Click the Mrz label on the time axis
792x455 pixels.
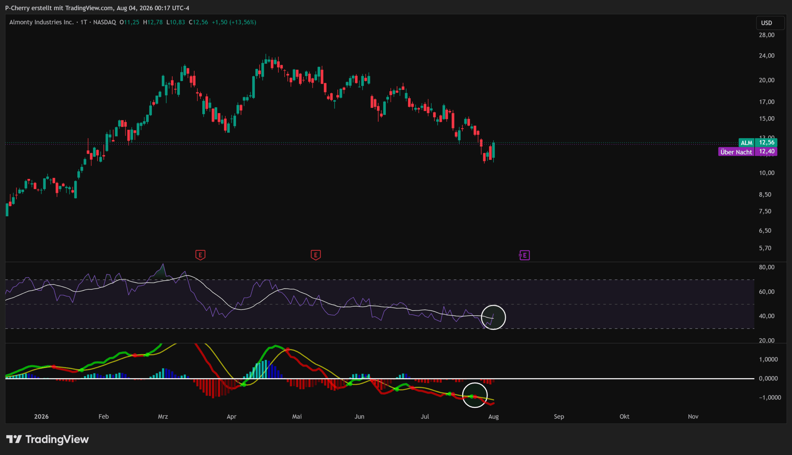tap(163, 417)
